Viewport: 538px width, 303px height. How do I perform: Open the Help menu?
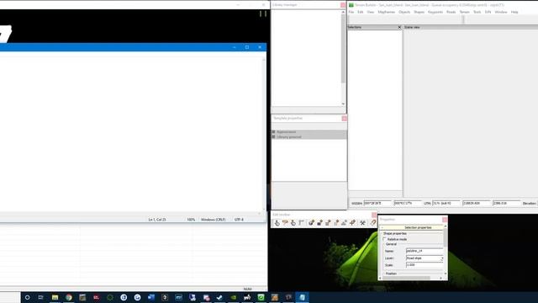514,12
